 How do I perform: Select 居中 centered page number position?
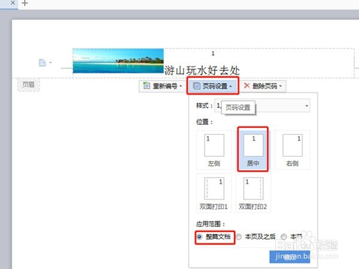pyautogui.click(x=253, y=150)
